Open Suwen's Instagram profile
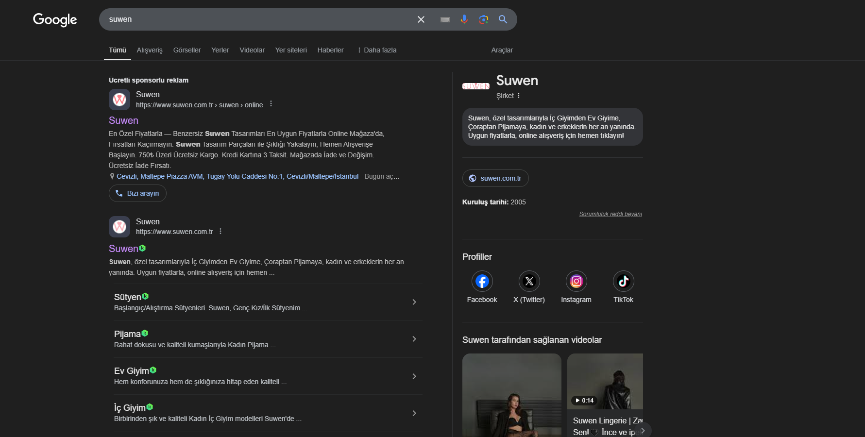 tap(576, 282)
